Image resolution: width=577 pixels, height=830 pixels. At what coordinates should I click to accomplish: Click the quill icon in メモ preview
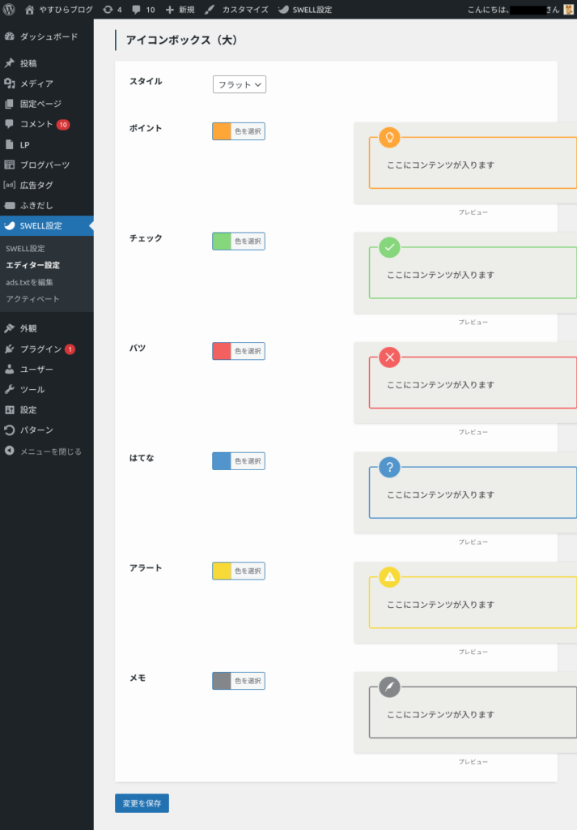tap(389, 687)
